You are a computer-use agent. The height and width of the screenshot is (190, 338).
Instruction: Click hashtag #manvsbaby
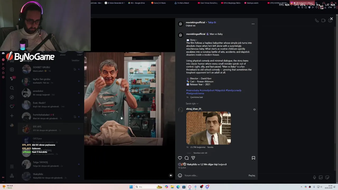click(x=193, y=90)
